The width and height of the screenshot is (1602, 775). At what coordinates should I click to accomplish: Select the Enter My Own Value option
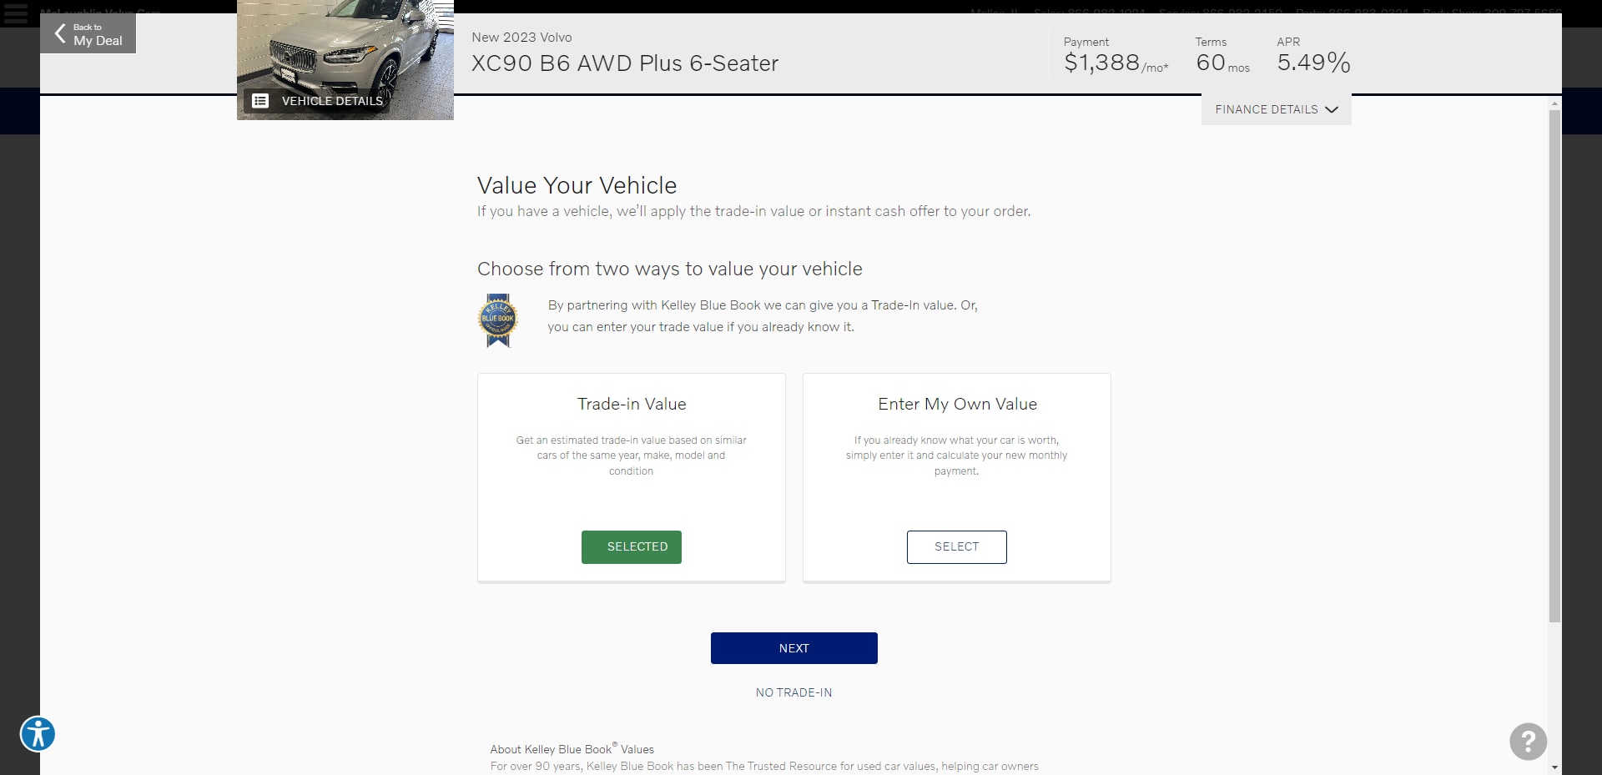click(957, 547)
